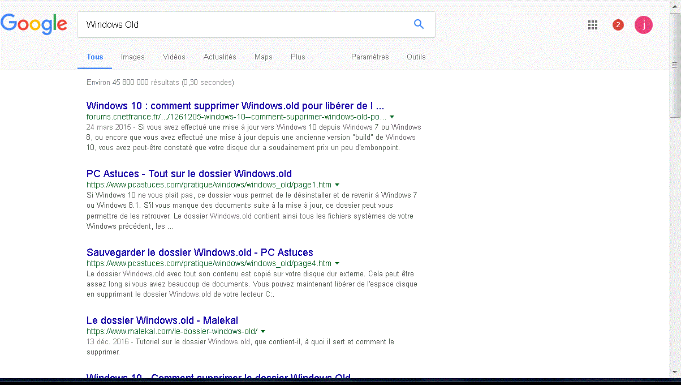Expand arrow next to malekal.com URL
The height and width of the screenshot is (385, 681).
pyautogui.click(x=263, y=331)
